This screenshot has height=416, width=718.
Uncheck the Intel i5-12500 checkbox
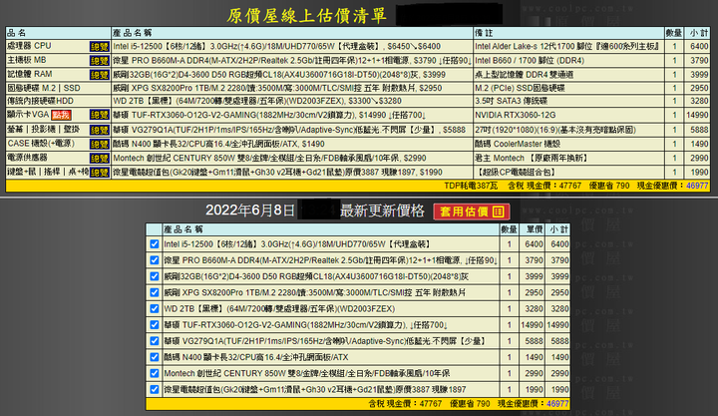click(x=155, y=244)
